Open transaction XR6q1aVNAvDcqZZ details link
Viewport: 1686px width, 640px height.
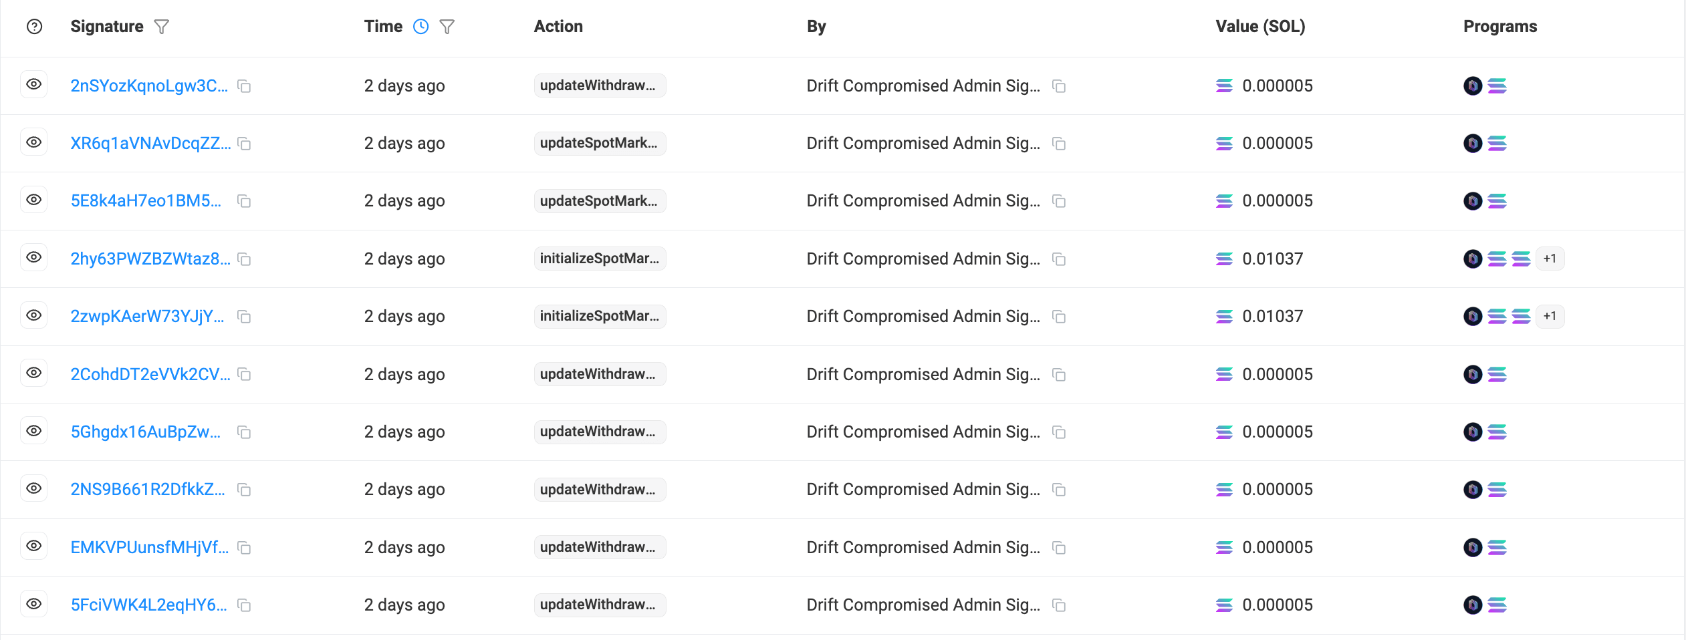click(151, 143)
